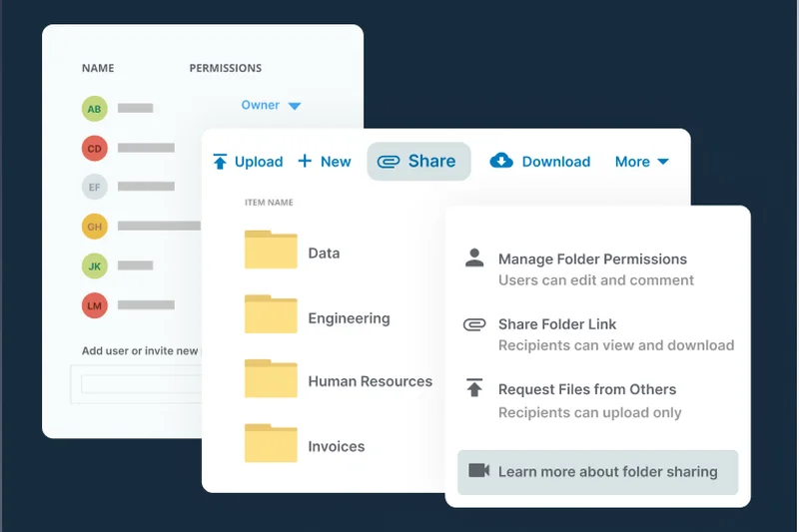The height and width of the screenshot is (532, 799).
Task: Select Learn more about folder sharing
Action: pos(607,472)
